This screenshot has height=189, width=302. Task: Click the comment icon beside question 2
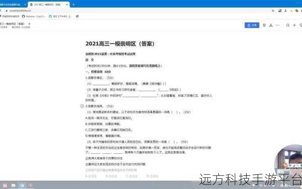coord(82,106)
